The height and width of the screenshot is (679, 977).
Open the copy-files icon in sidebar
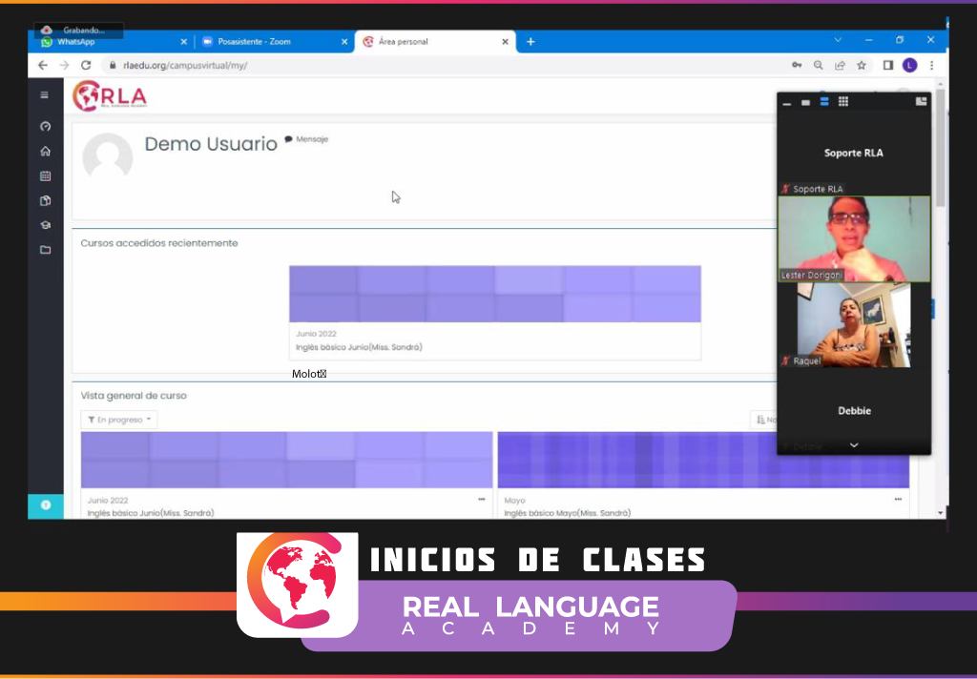pyautogui.click(x=45, y=200)
